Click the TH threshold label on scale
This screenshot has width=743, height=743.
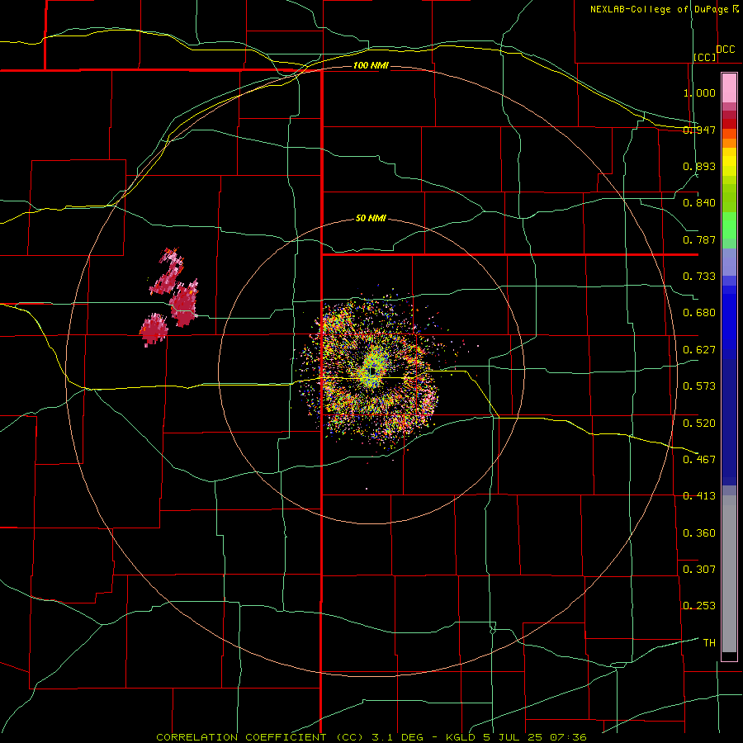pyautogui.click(x=709, y=643)
